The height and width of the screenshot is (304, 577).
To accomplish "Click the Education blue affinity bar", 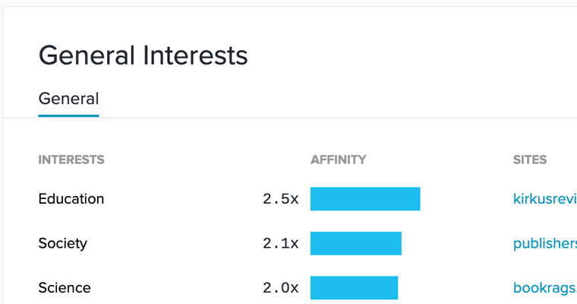I will [x=365, y=199].
